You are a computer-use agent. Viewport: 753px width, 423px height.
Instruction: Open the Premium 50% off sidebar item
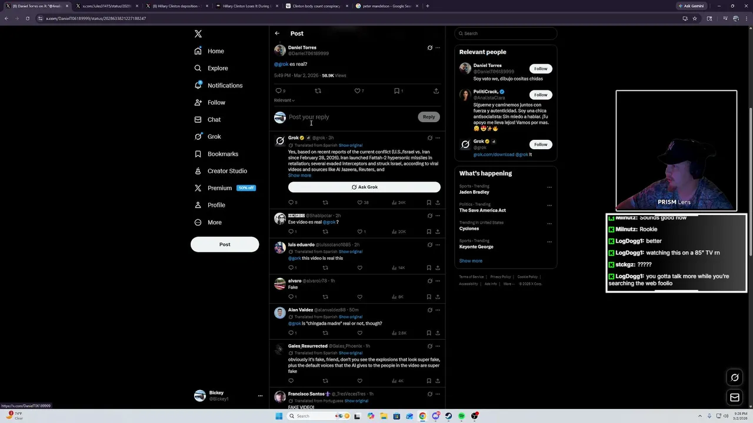tap(224, 188)
